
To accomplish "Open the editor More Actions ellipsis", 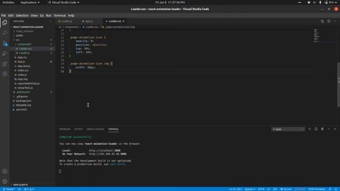I will pyautogui.click(x=335, y=21).
